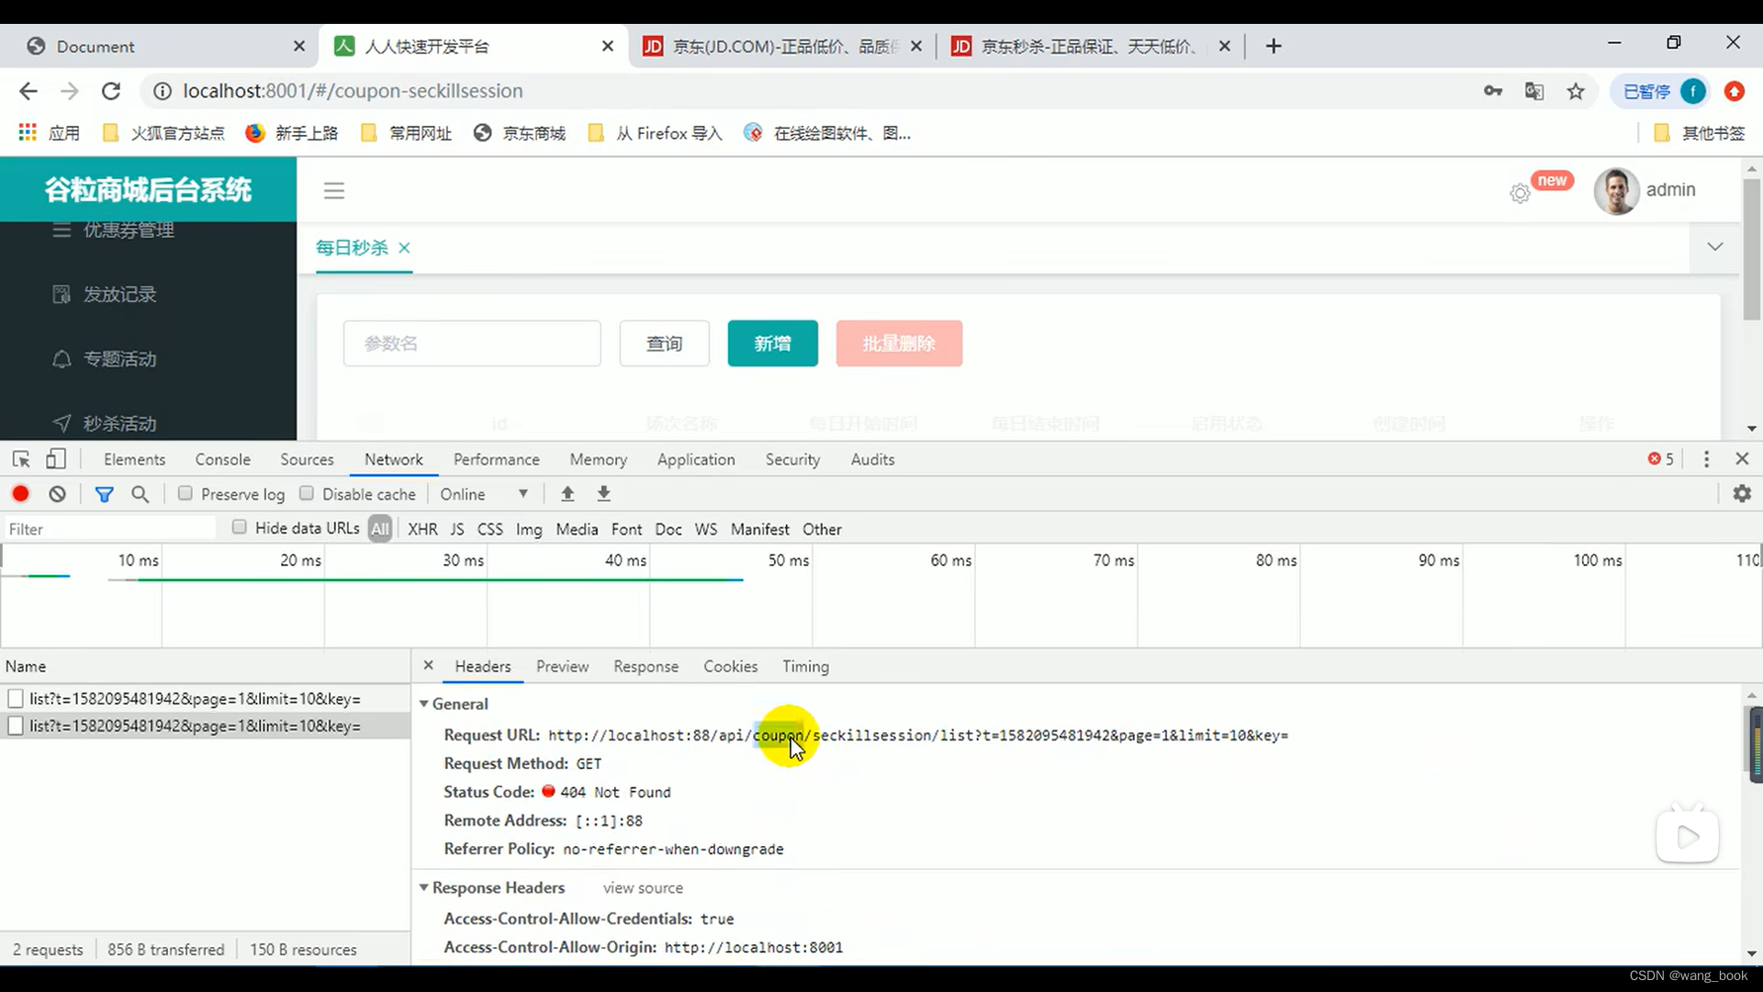Open the Preview tab of request

[562, 666]
